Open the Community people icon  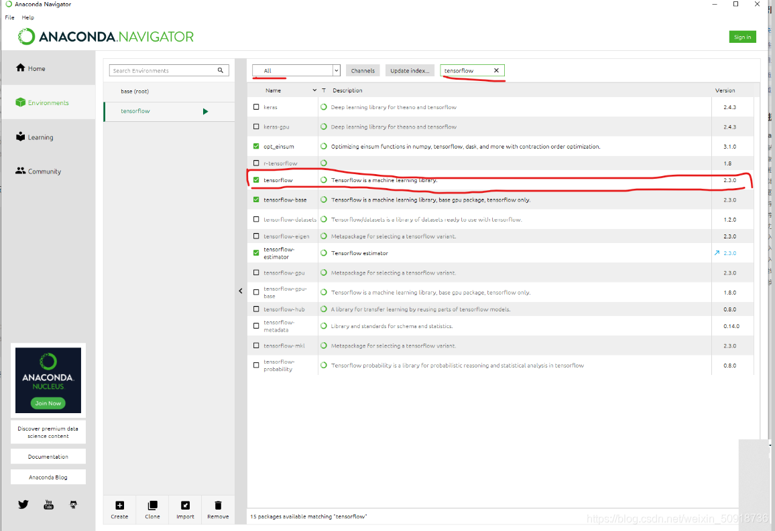point(20,170)
